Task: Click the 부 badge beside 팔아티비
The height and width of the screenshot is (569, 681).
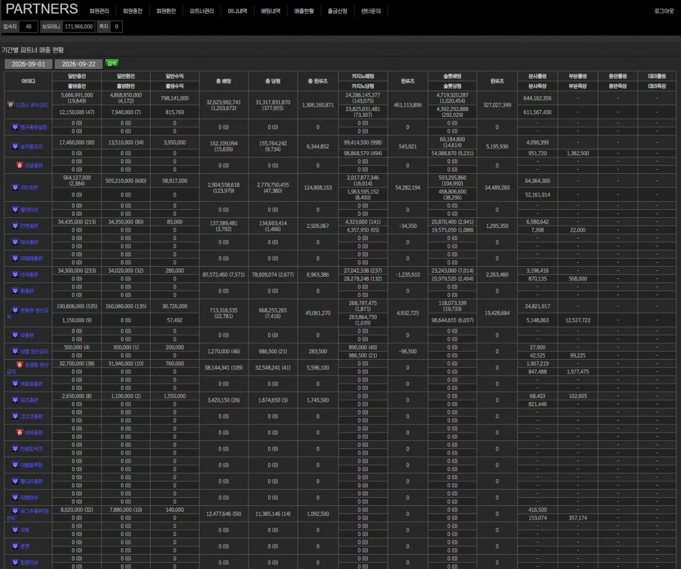Action: tap(15, 209)
